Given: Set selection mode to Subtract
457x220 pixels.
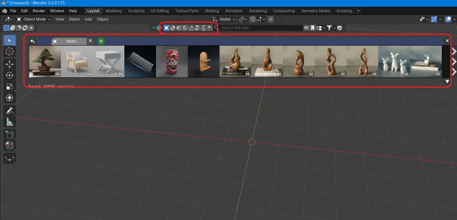Looking at the screenshot, I should pyautogui.click(x=19, y=28).
